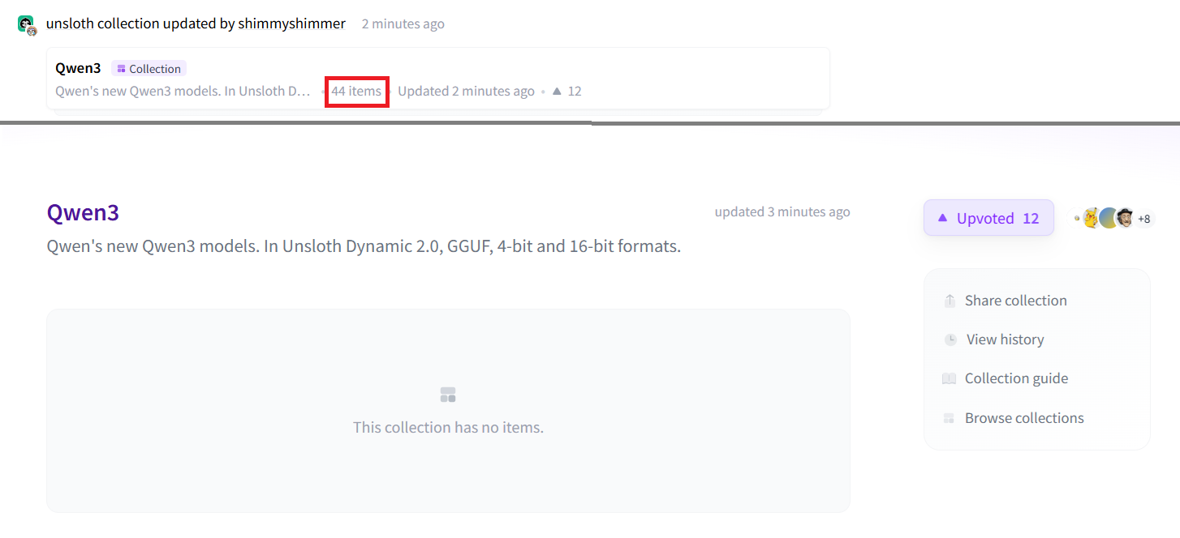Click the upvoter avatar with a hat
The height and width of the screenshot is (538, 1180).
[1125, 218]
